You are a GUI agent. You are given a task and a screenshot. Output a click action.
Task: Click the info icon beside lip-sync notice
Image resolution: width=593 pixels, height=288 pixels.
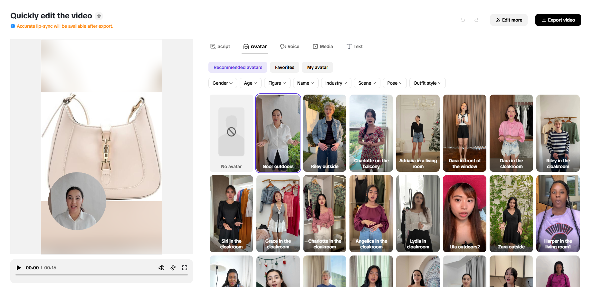[13, 26]
